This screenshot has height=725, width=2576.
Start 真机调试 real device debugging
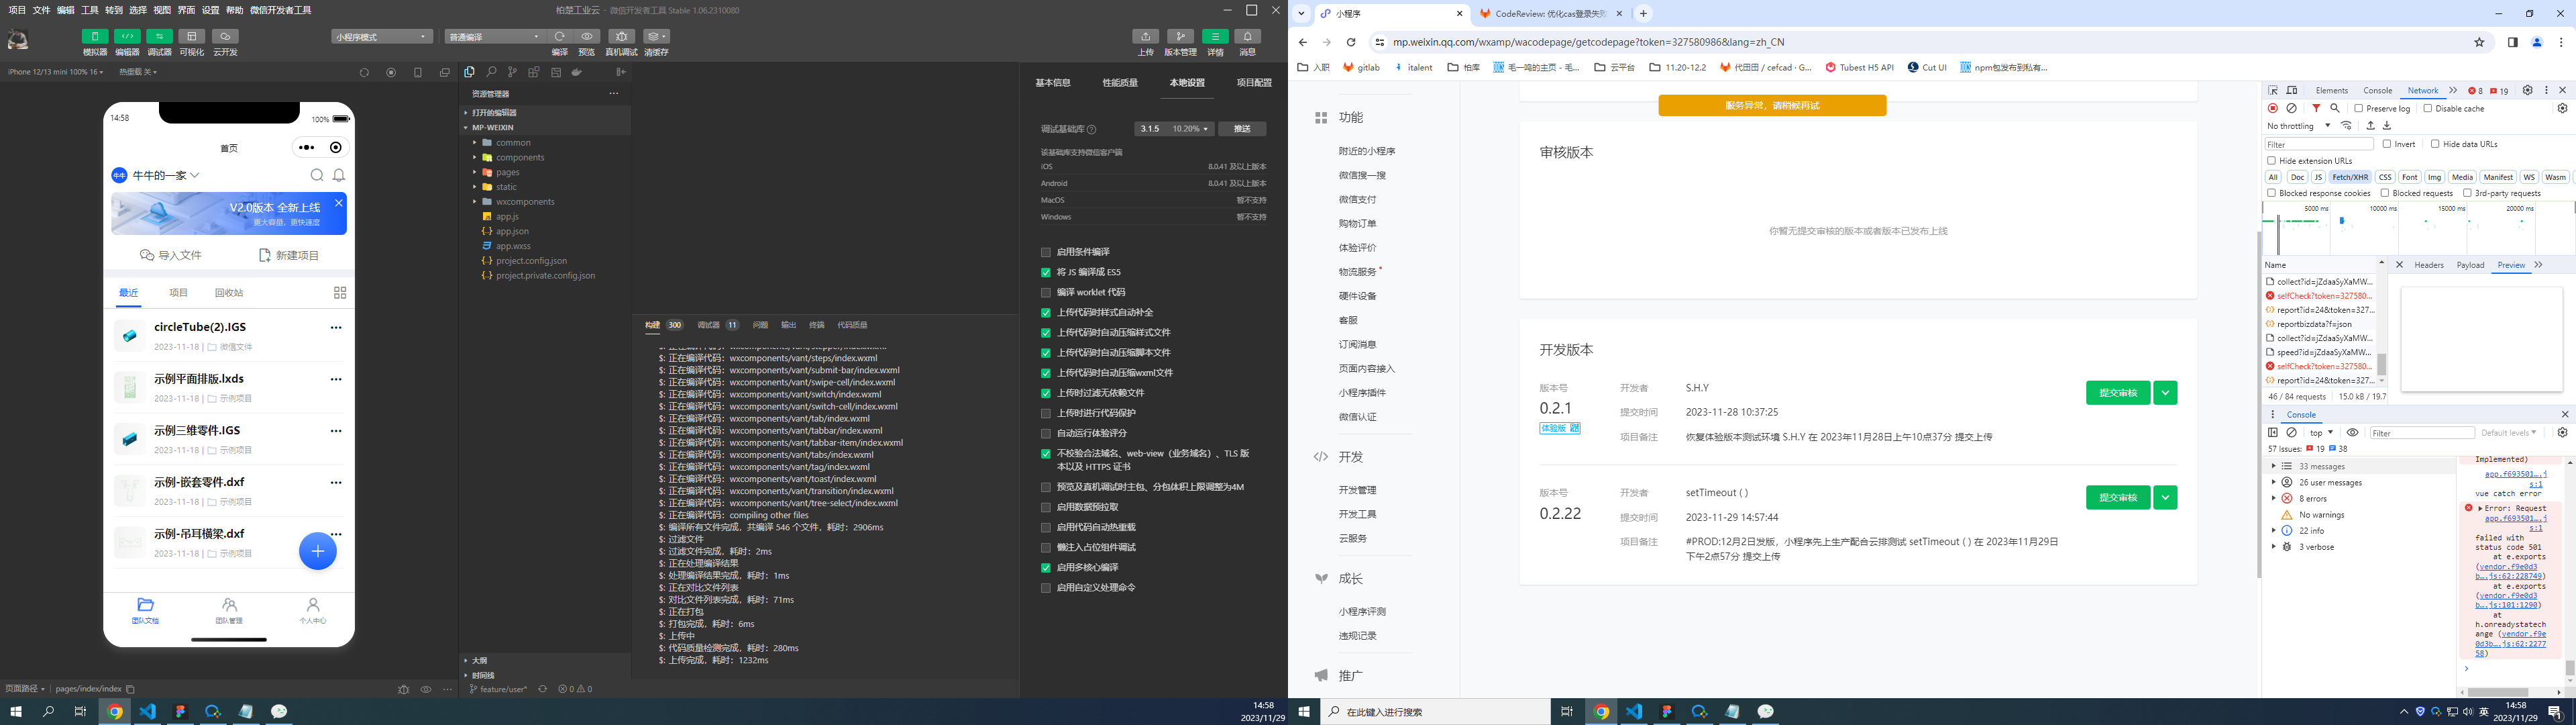(x=621, y=37)
